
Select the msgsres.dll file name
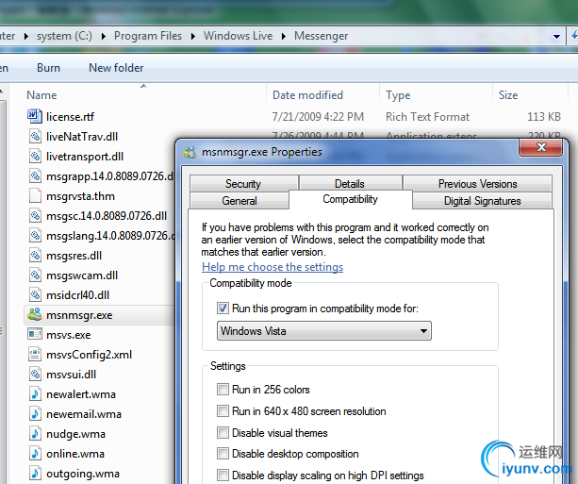(74, 256)
